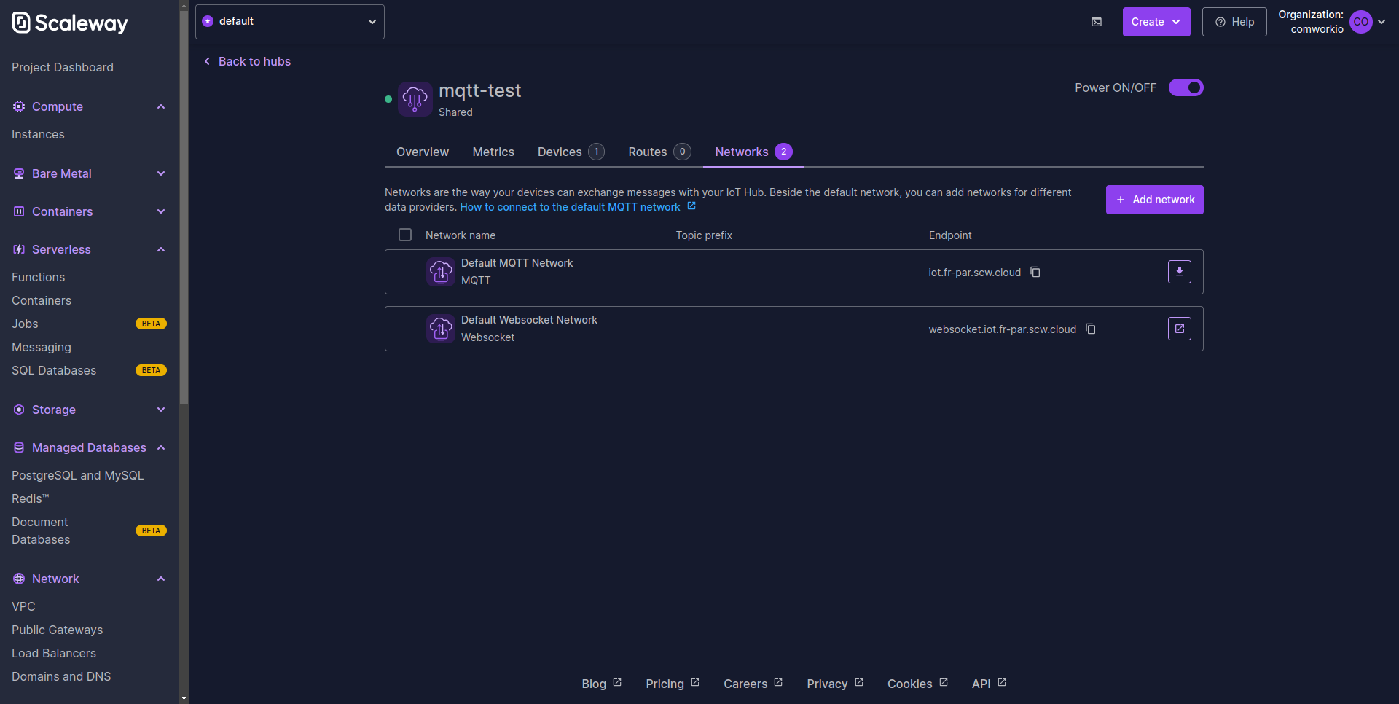
Task: Open the Devices tab
Action: coord(571,152)
